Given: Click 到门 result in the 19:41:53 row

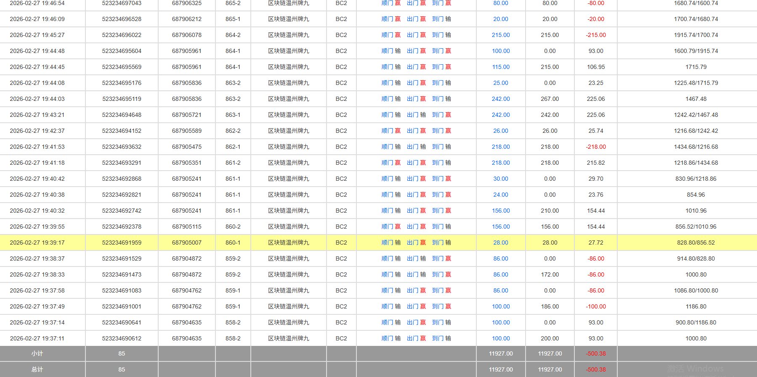Looking at the screenshot, I should (441, 147).
